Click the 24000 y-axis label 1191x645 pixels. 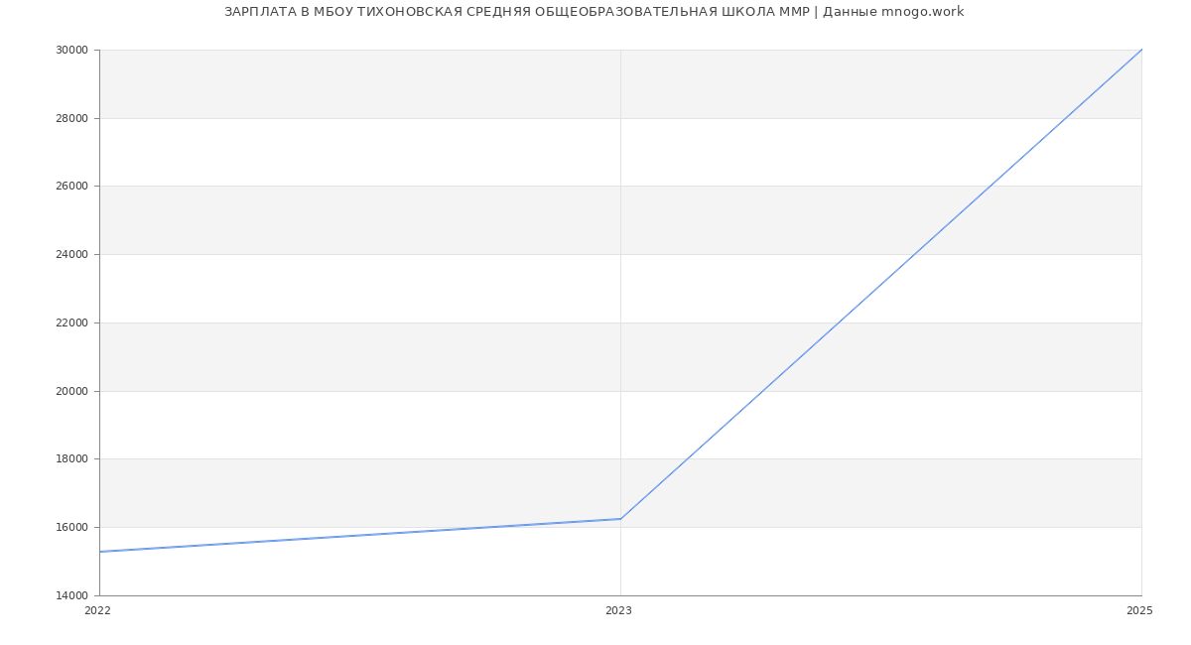tap(71, 255)
